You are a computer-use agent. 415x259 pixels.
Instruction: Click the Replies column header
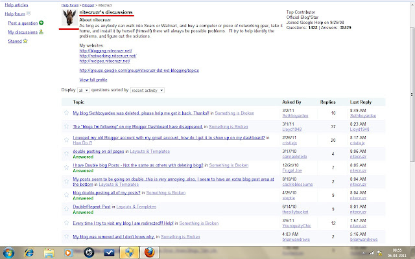coord(327,102)
